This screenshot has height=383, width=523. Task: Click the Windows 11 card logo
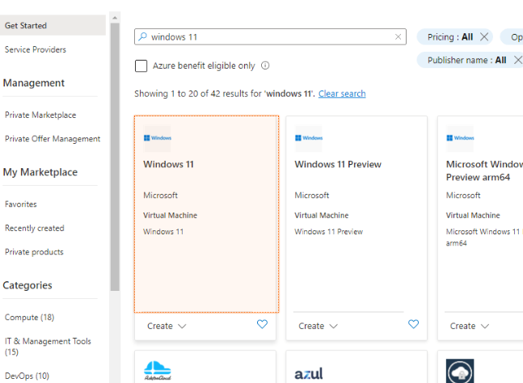coord(158,138)
